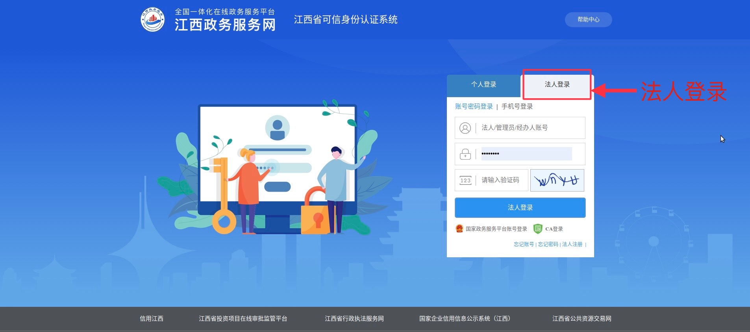750x332 pixels.
Task: Select the 法人登录 tab
Action: pyautogui.click(x=557, y=85)
